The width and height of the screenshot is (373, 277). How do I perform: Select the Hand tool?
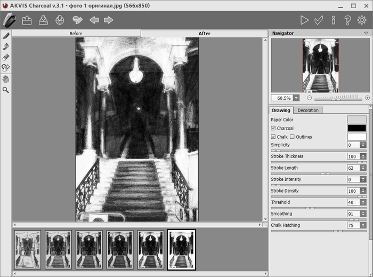6,80
